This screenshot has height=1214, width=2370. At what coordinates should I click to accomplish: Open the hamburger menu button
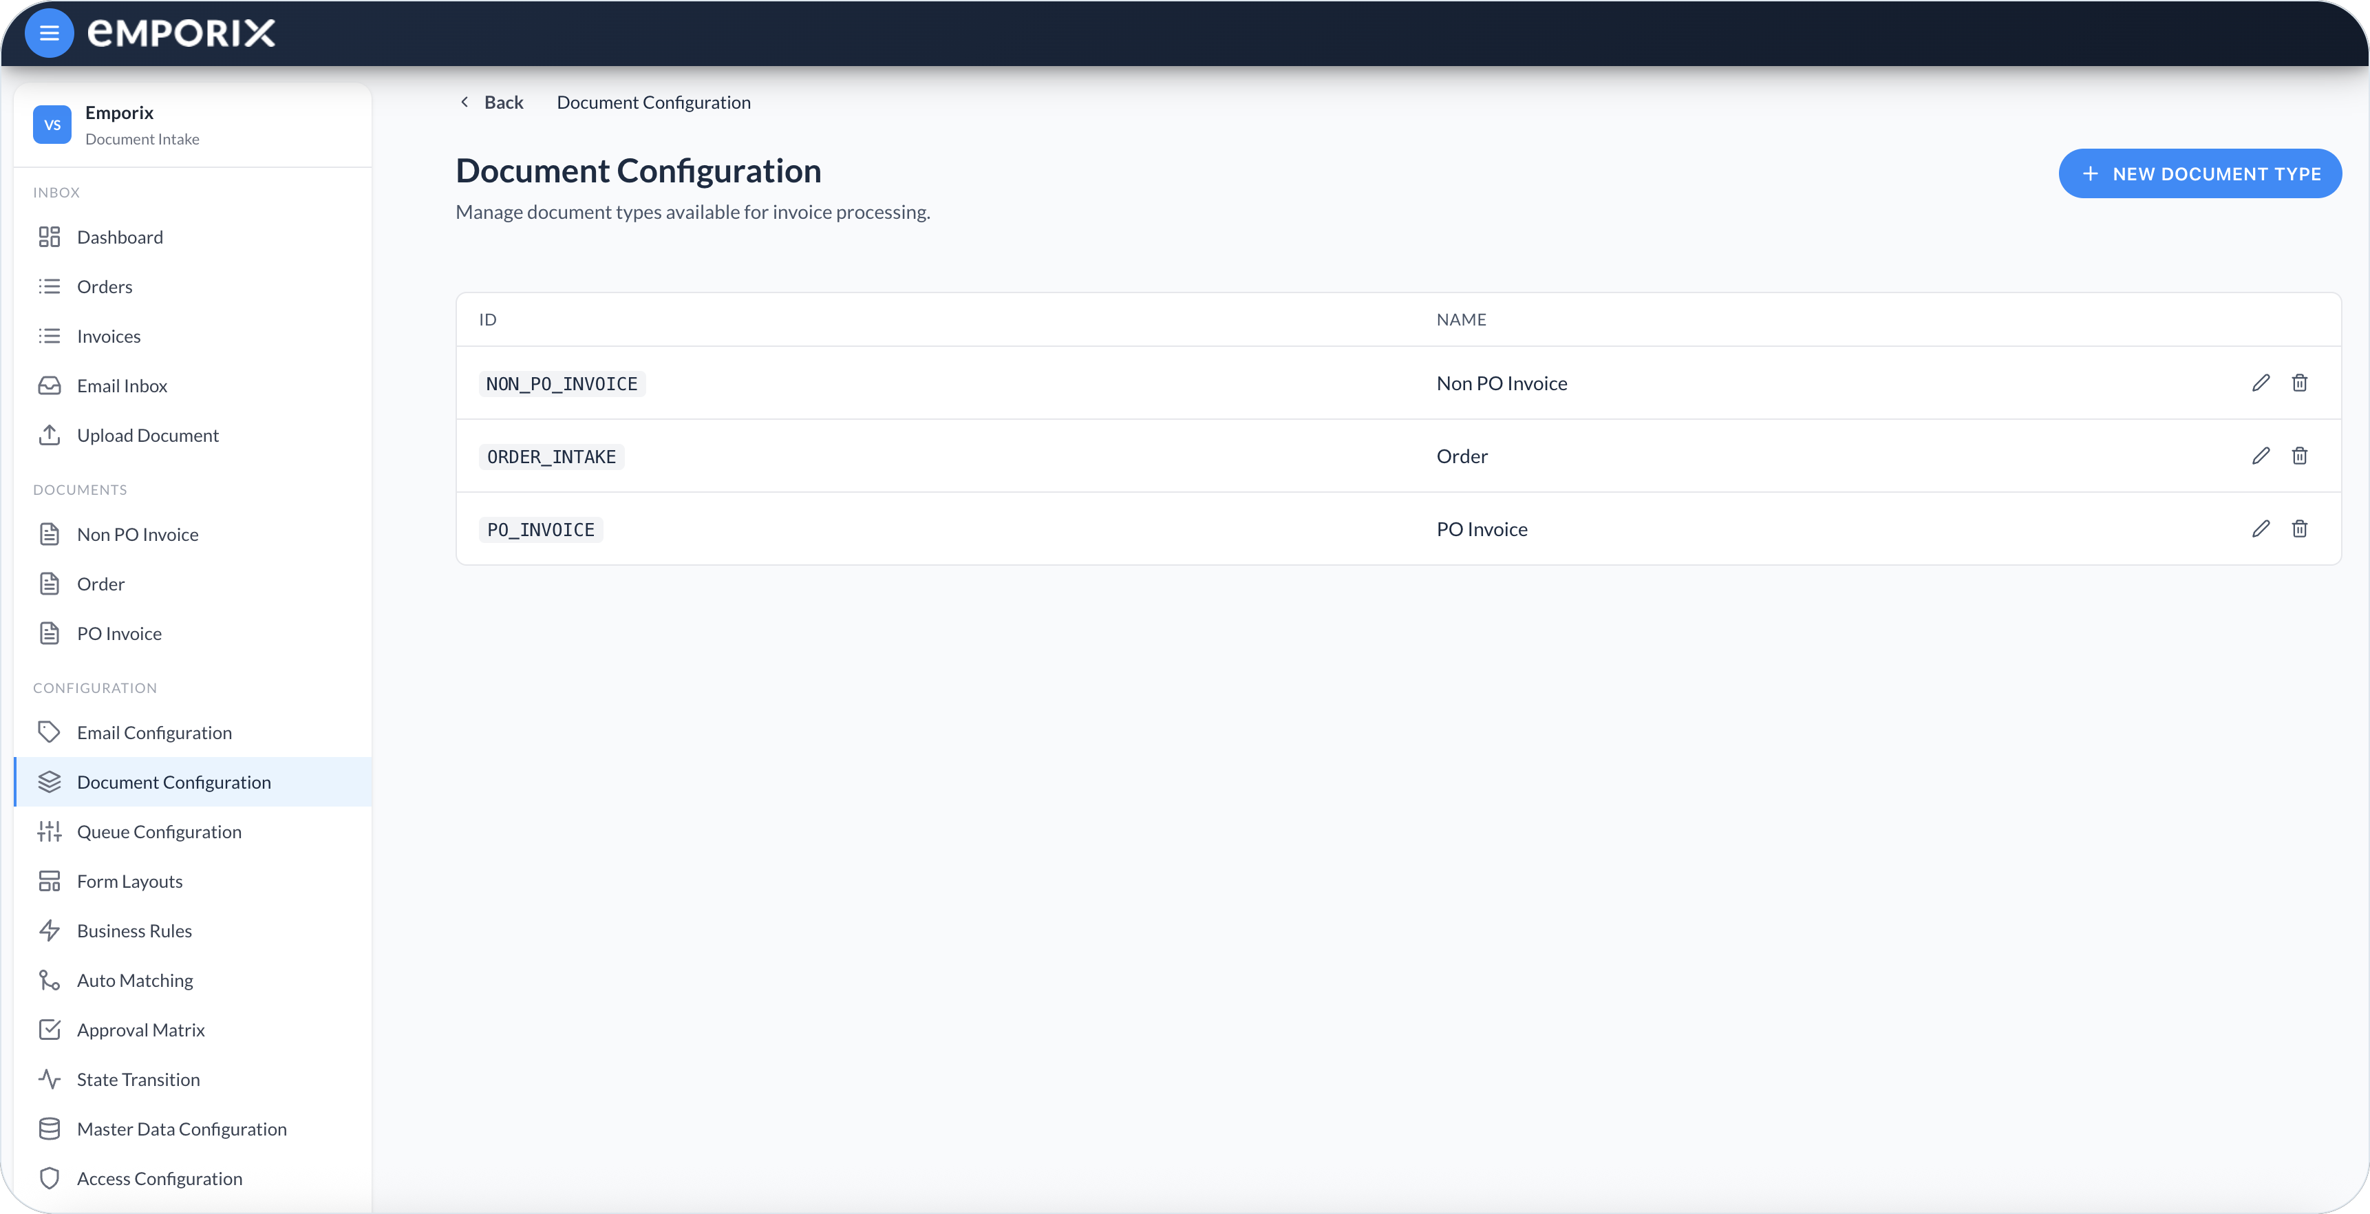[50, 33]
